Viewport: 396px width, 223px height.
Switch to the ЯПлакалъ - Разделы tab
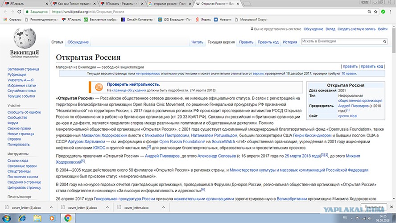(122, 4)
